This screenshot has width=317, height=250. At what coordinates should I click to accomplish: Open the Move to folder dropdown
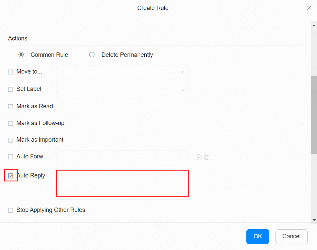click(122, 72)
